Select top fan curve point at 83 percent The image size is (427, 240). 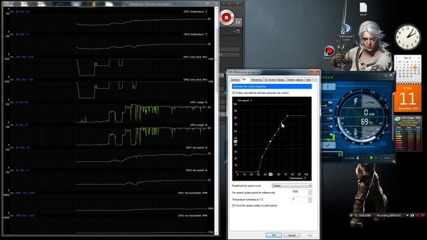pos(288,115)
